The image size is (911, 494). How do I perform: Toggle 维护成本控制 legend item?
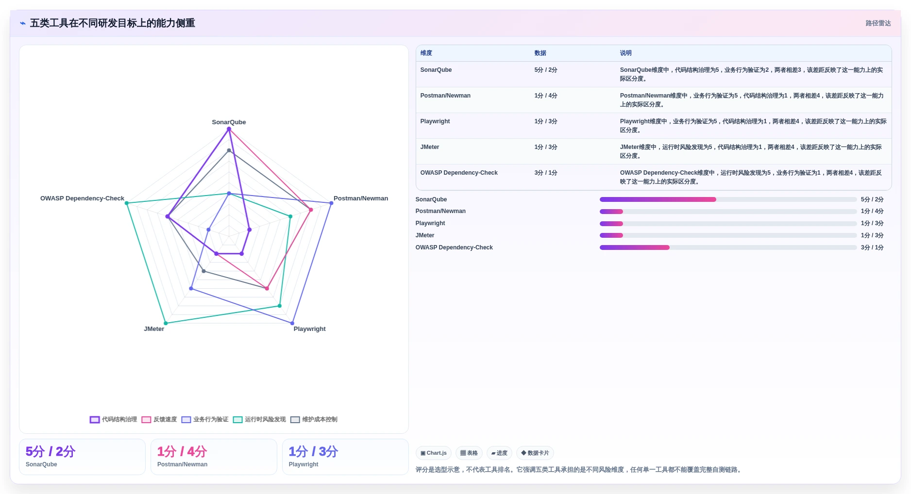(314, 420)
